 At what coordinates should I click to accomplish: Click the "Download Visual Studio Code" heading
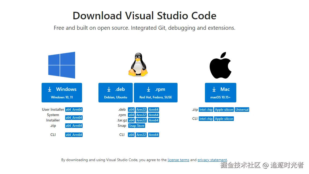click(x=145, y=16)
